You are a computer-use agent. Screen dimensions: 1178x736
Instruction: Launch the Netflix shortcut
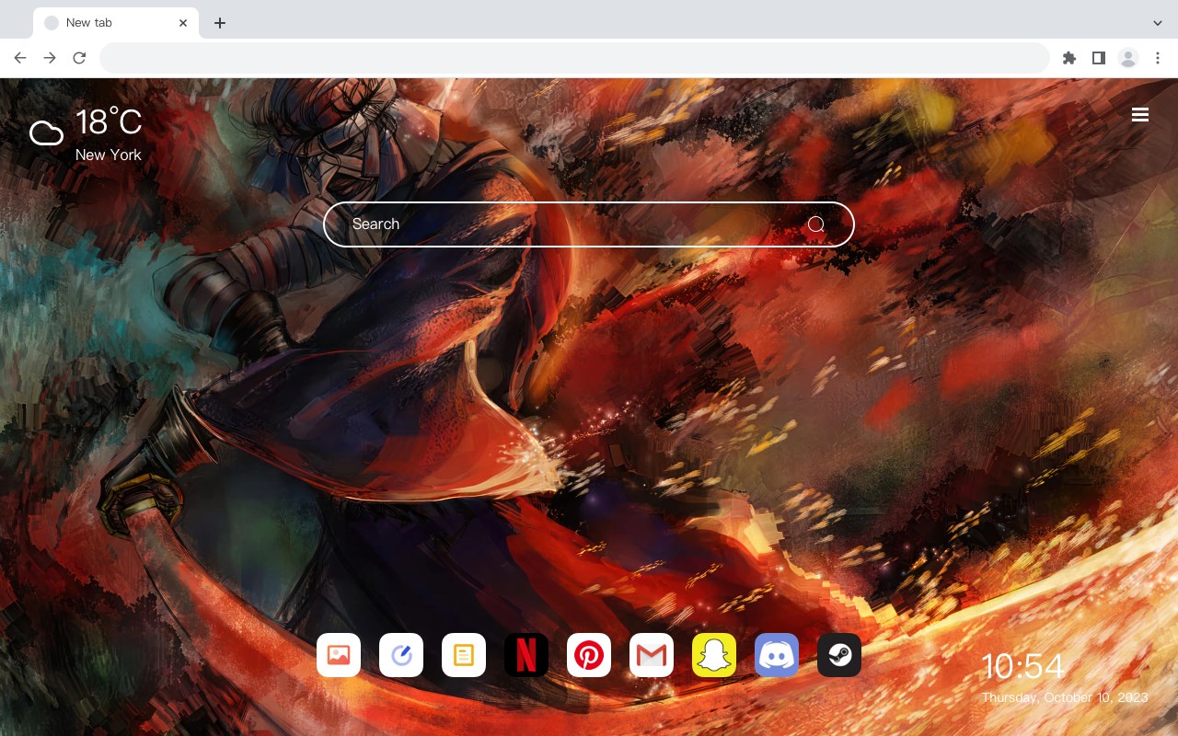pos(526,655)
